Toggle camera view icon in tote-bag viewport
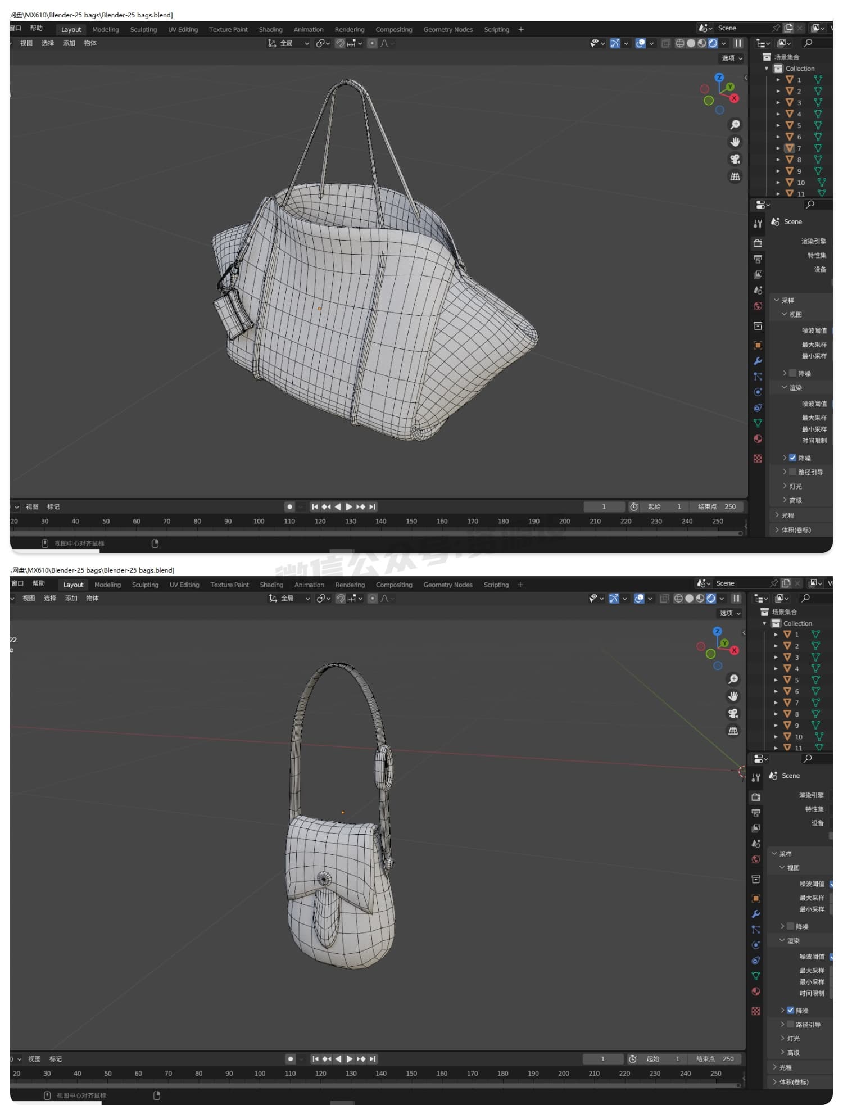This screenshot has width=843, height=1105. [x=735, y=159]
